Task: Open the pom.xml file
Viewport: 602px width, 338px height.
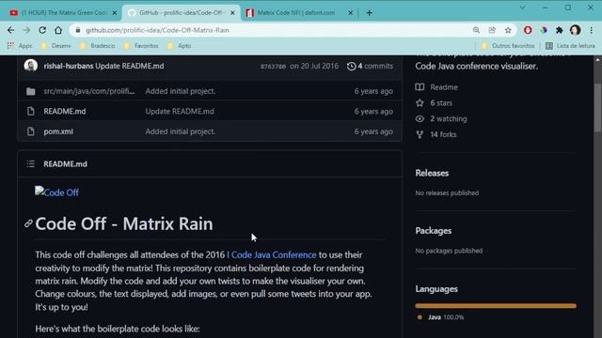Action: pyautogui.click(x=58, y=131)
